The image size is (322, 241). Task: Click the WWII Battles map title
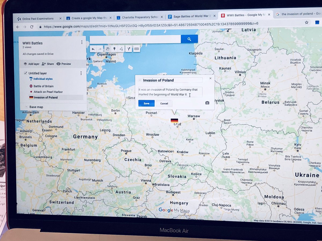click(x=32, y=43)
